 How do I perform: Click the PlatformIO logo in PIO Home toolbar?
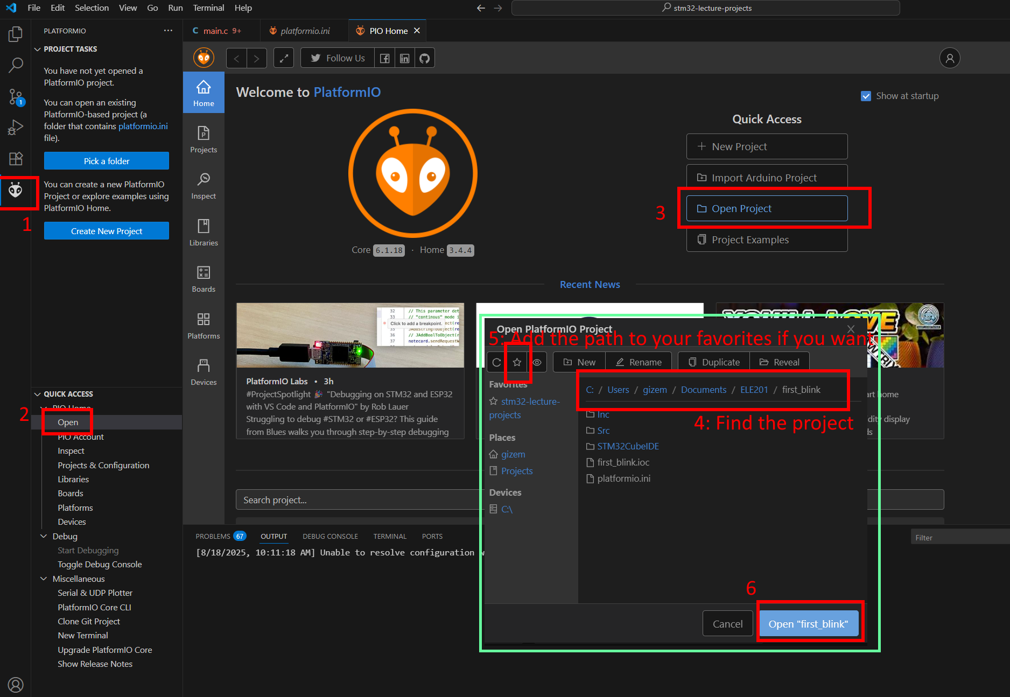click(x=204, y=58)
